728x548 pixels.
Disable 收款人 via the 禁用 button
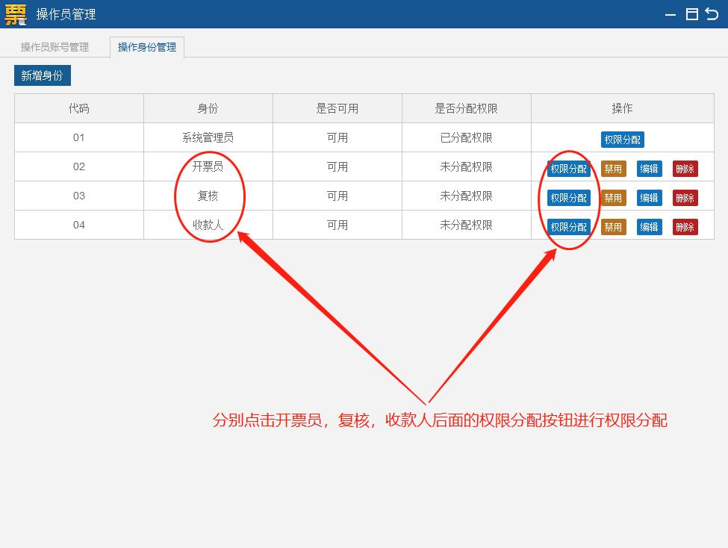(613, 226)
